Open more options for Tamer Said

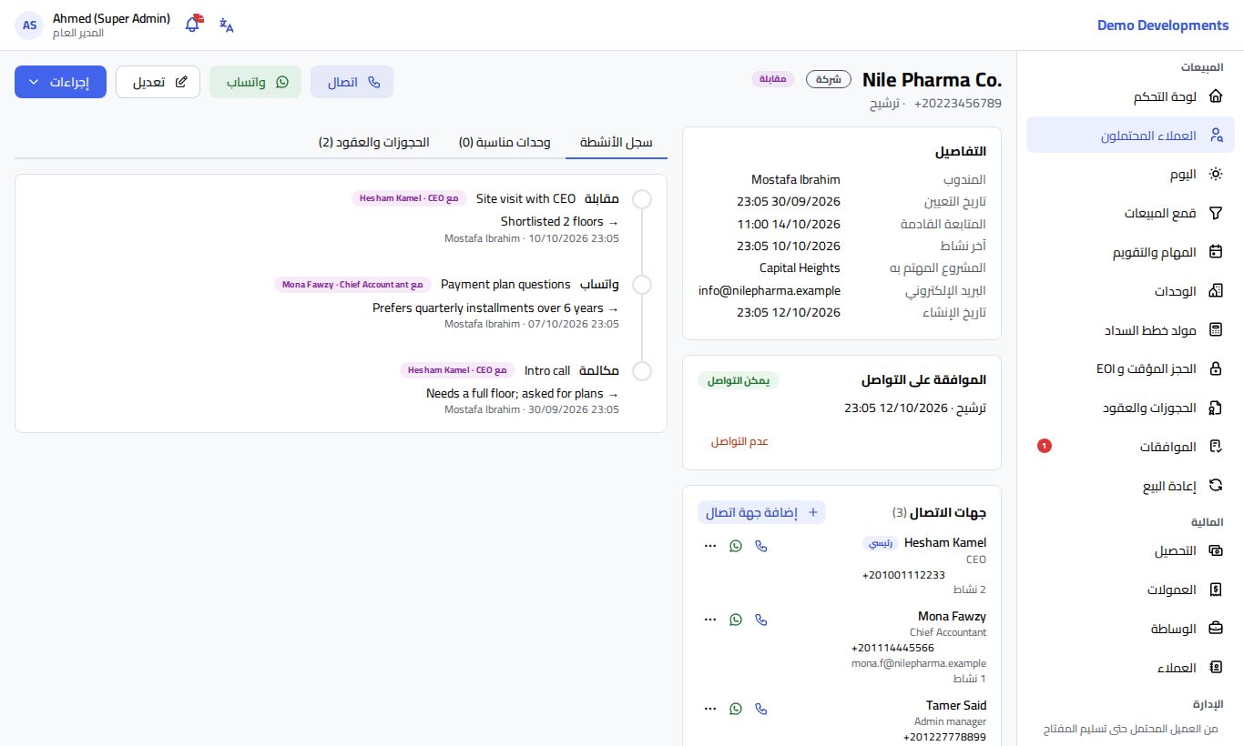[710, 709]
